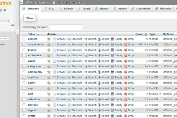Image resolution: width=177 pixels, height=118 pixels.
Task: Click the Drop link for csp
Action: (131, 88)
